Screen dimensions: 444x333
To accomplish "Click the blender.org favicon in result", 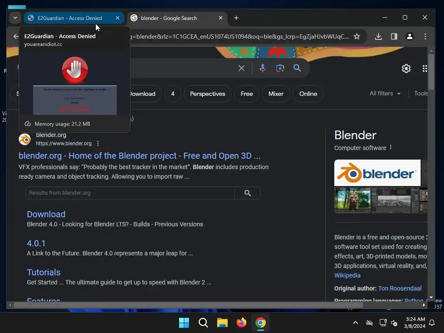I will 25,139.
